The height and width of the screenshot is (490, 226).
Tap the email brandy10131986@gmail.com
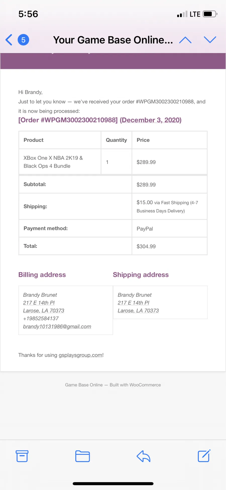(57, 326)
